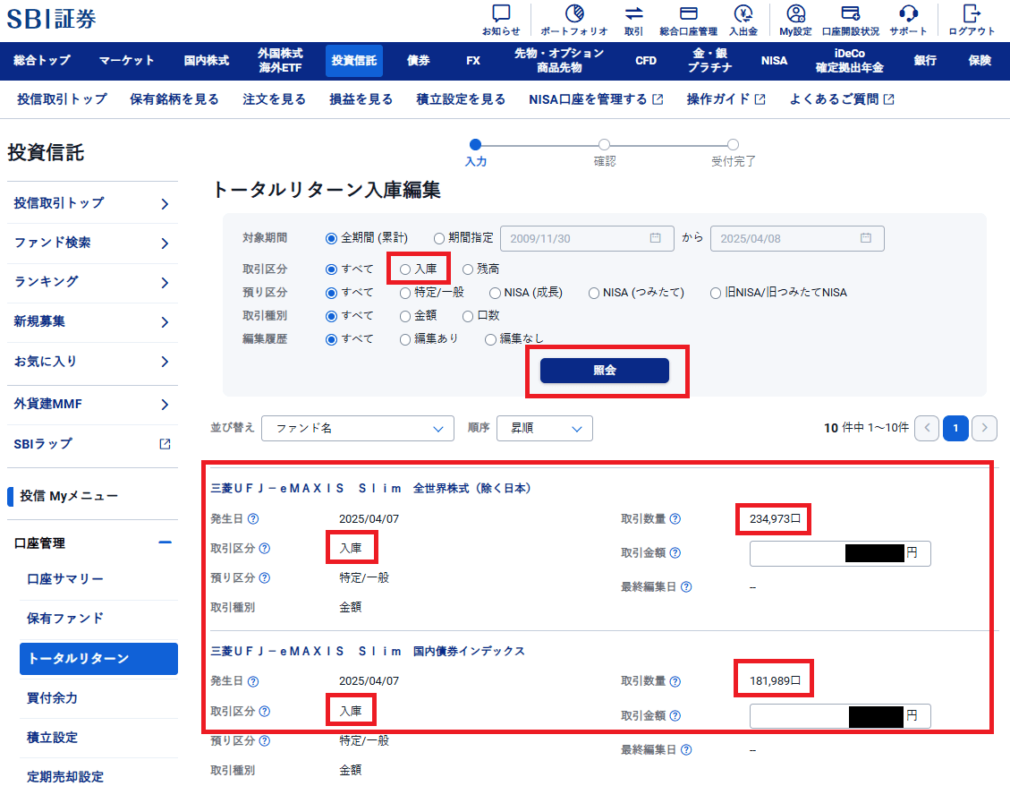Viewport: 1010px width, 786px height.
Task: Open 国内株式 main navigation tab
Action: coord(206,61)
